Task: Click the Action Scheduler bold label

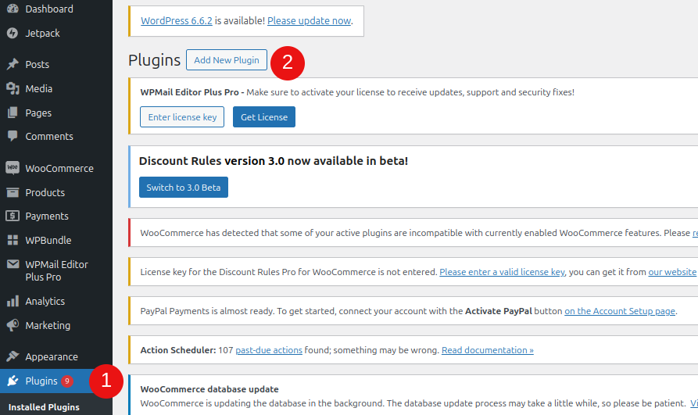Action: coord(178,350)
